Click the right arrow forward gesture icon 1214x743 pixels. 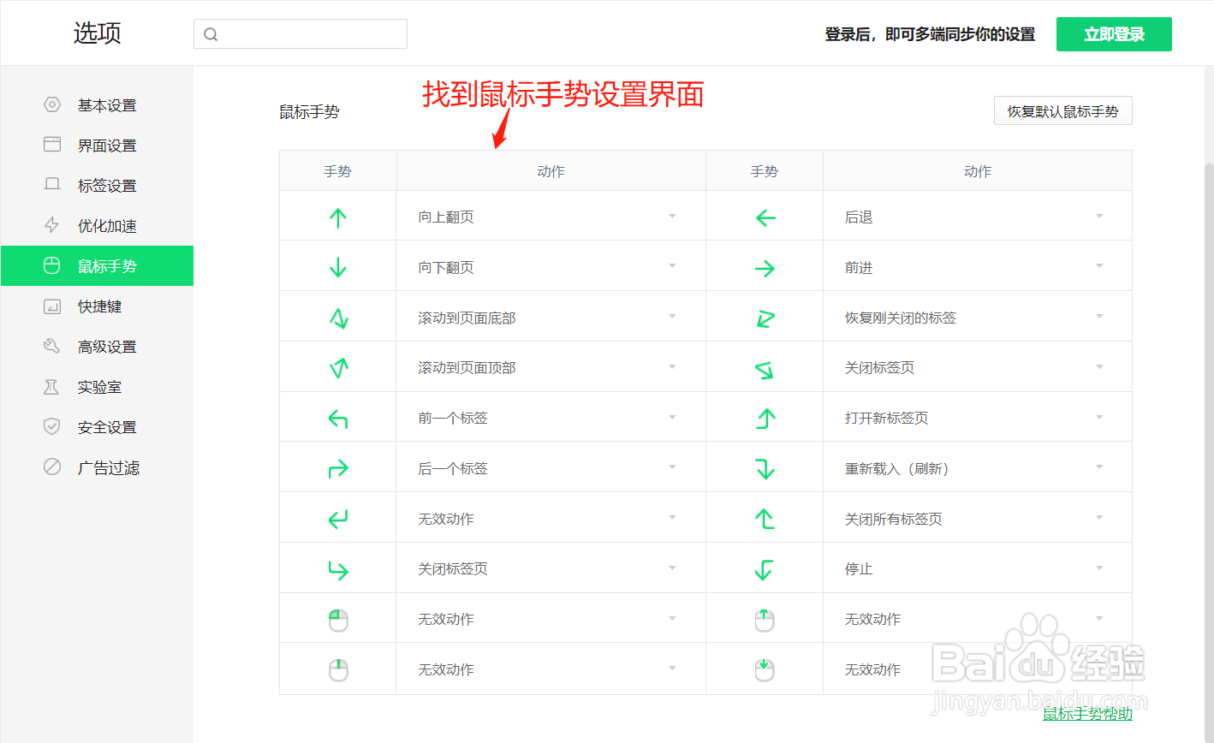click(x=765, y=268)
